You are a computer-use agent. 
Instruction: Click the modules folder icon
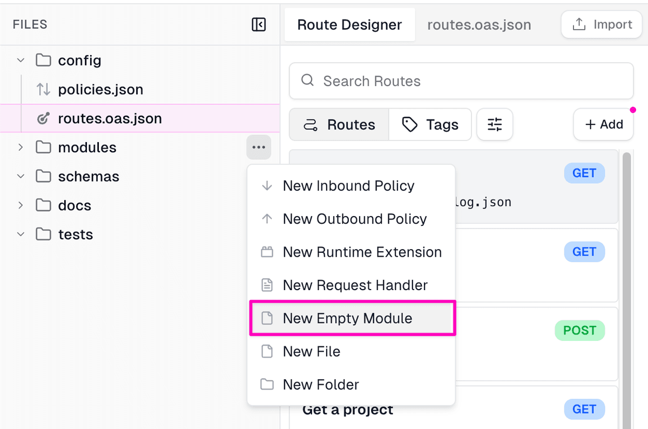click(x=43, y=148)
